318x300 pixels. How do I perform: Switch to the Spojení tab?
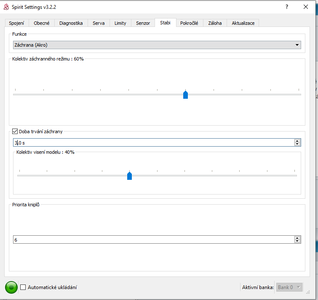tap(17, 23)
